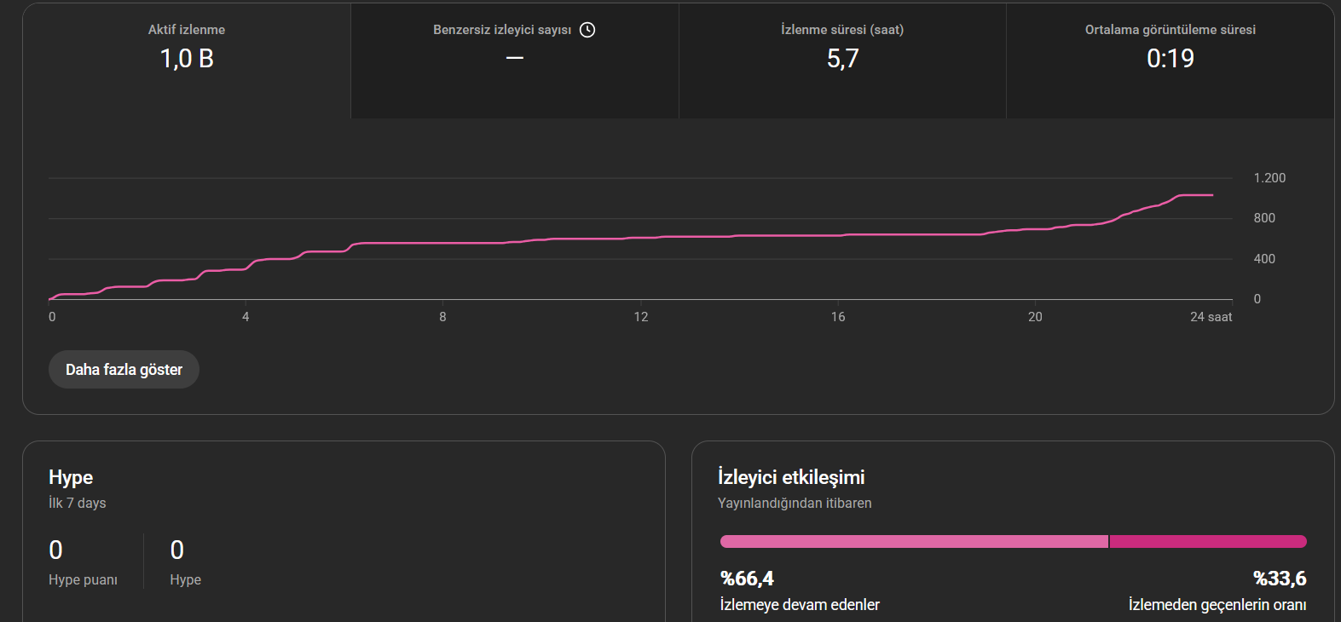The height and width of the screenshot is (622, 1341).
Task: Select the Ortalama görüntüleme süresi tab
Action: pos(1170,61)
